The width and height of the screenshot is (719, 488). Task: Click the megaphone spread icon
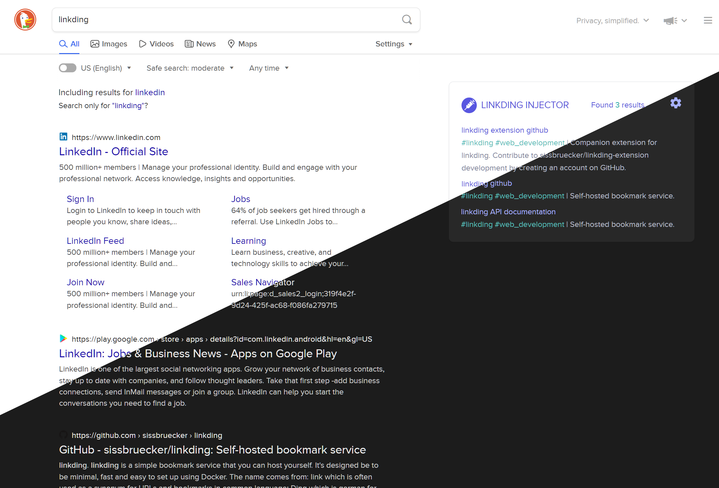click(x=670, y=21)
